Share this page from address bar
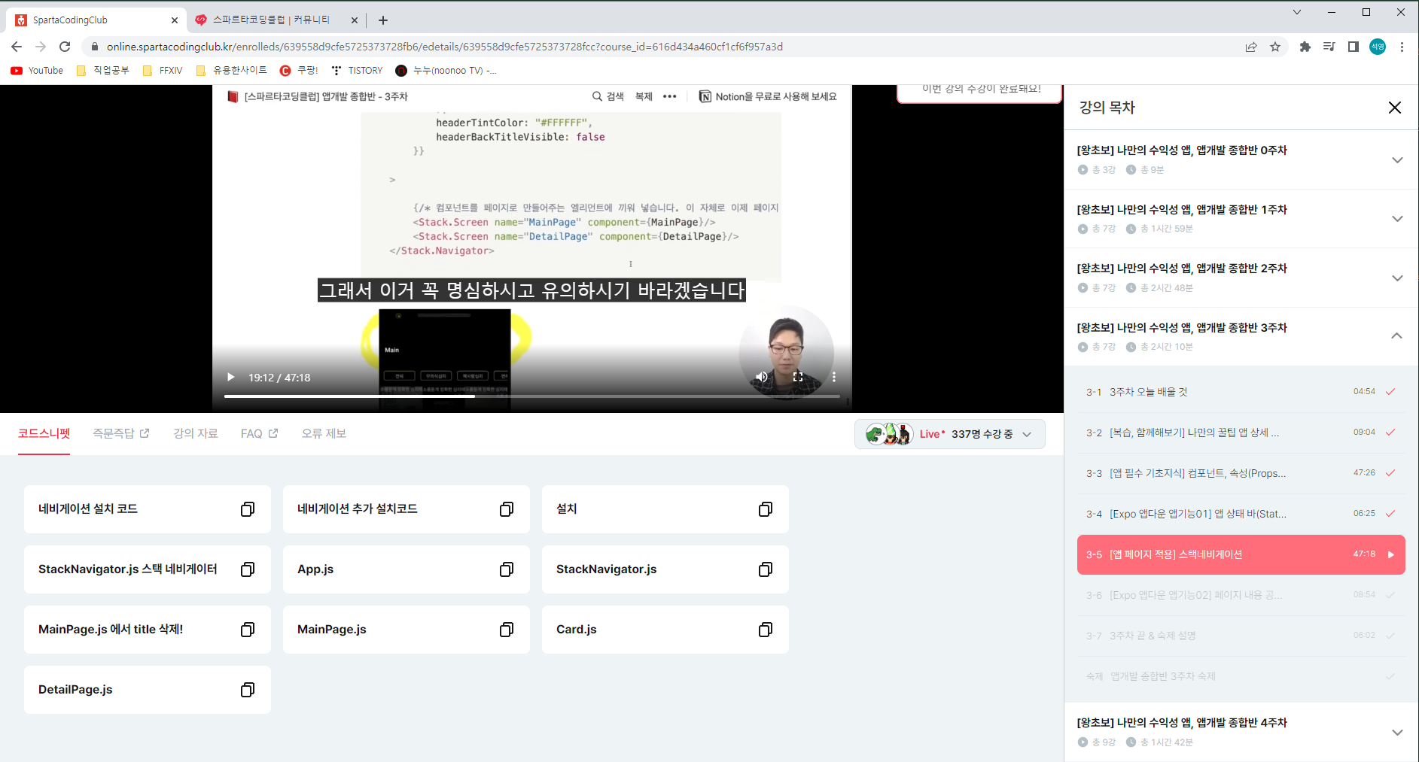The image size is (1419, 762). tap(1251, 47)
